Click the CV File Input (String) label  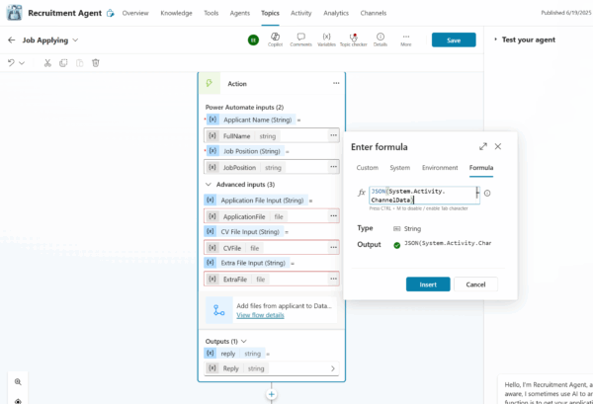coord(250,232)
